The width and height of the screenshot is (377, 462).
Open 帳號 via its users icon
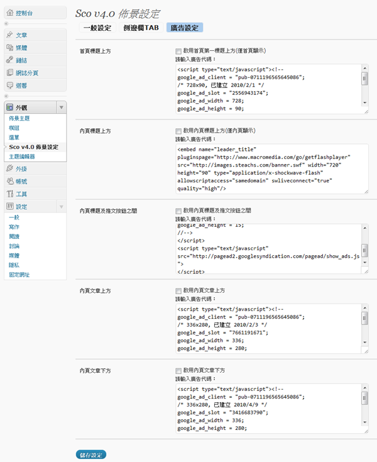tap(10, 181)
